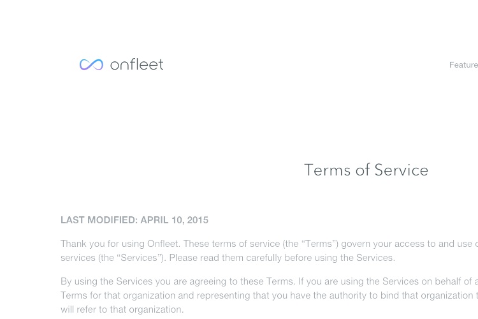Click "By using the Services you are agreeing"

178,281
